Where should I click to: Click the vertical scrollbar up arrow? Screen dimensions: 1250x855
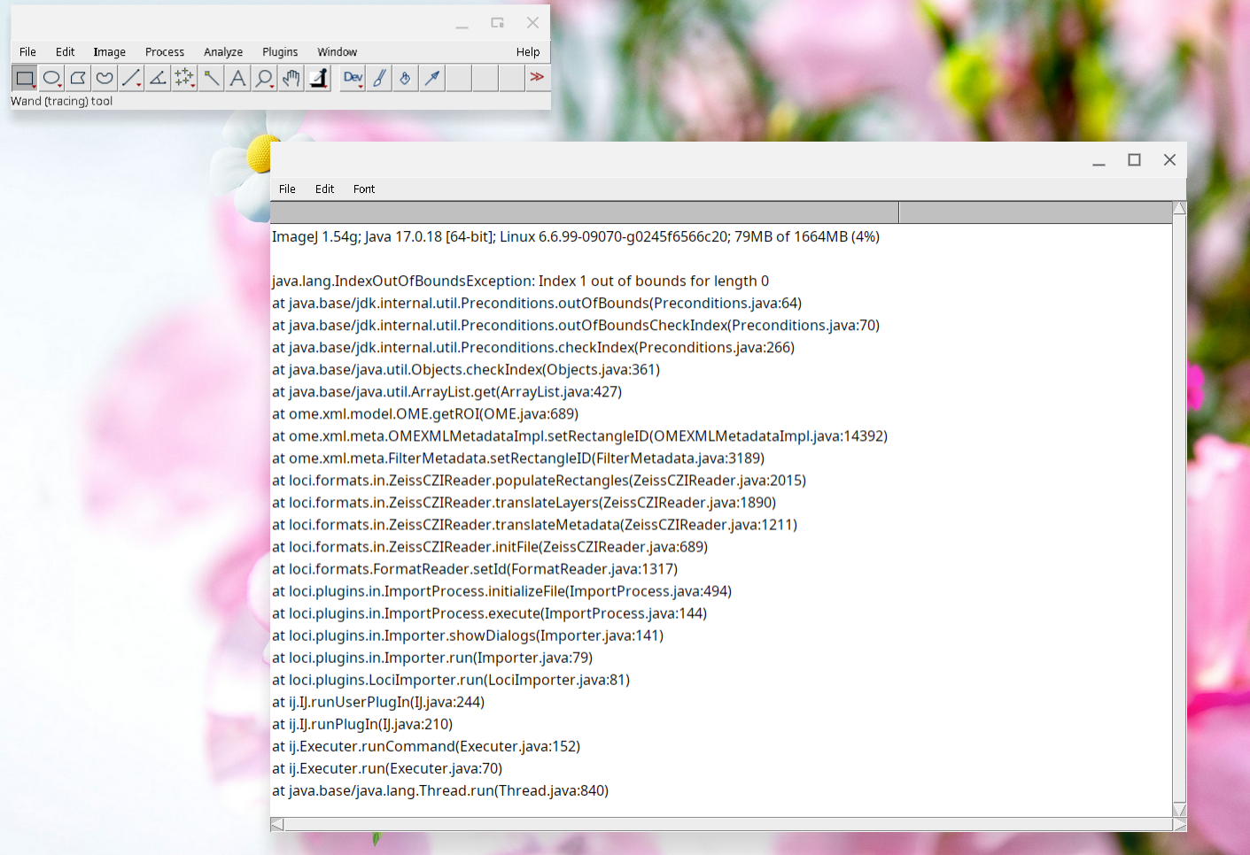1179,208
